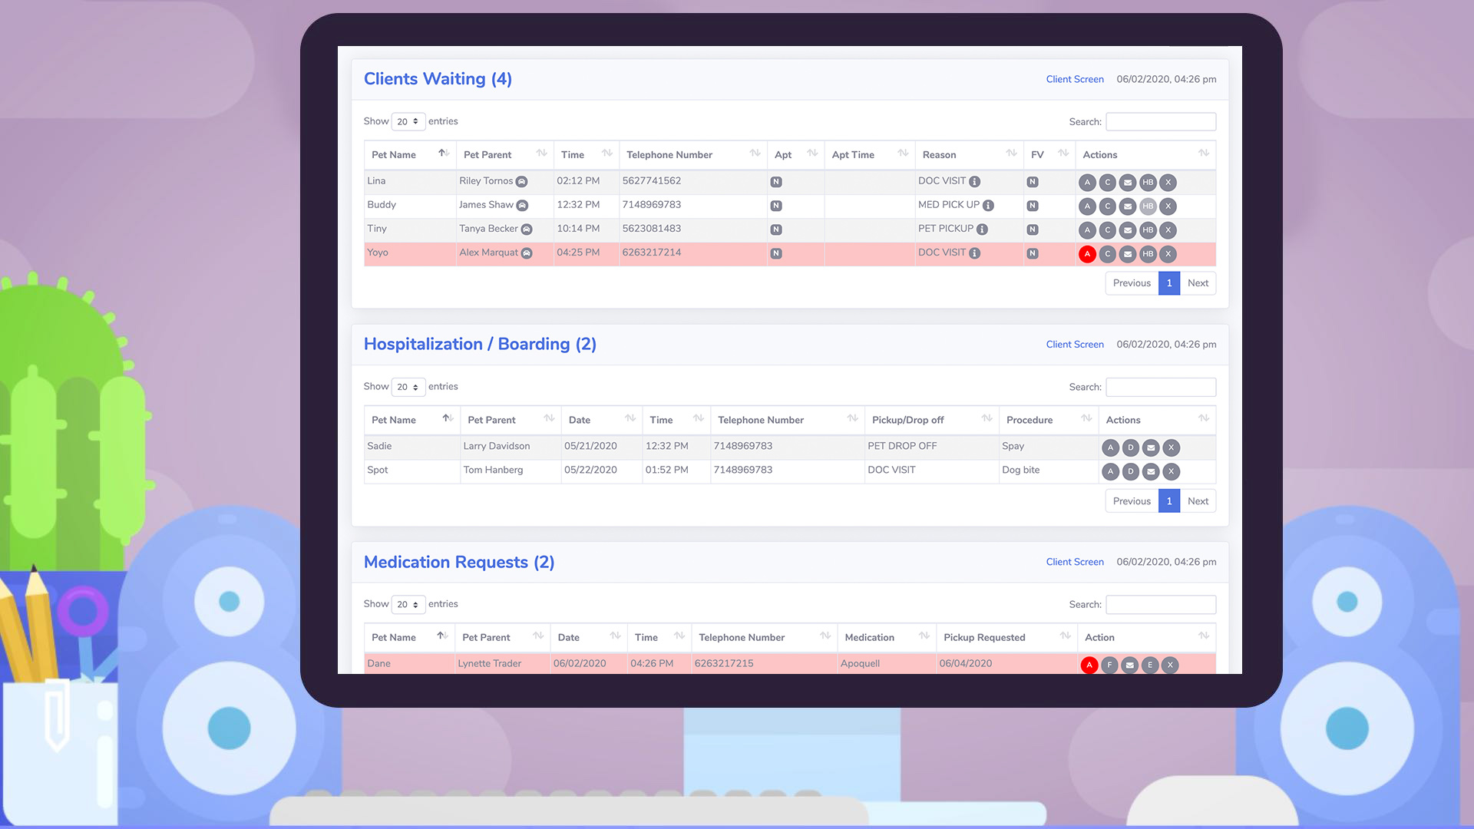Click red A action button for Yoyo
The width and height of the screenshot is (1474, 829).
(1087, 254)
